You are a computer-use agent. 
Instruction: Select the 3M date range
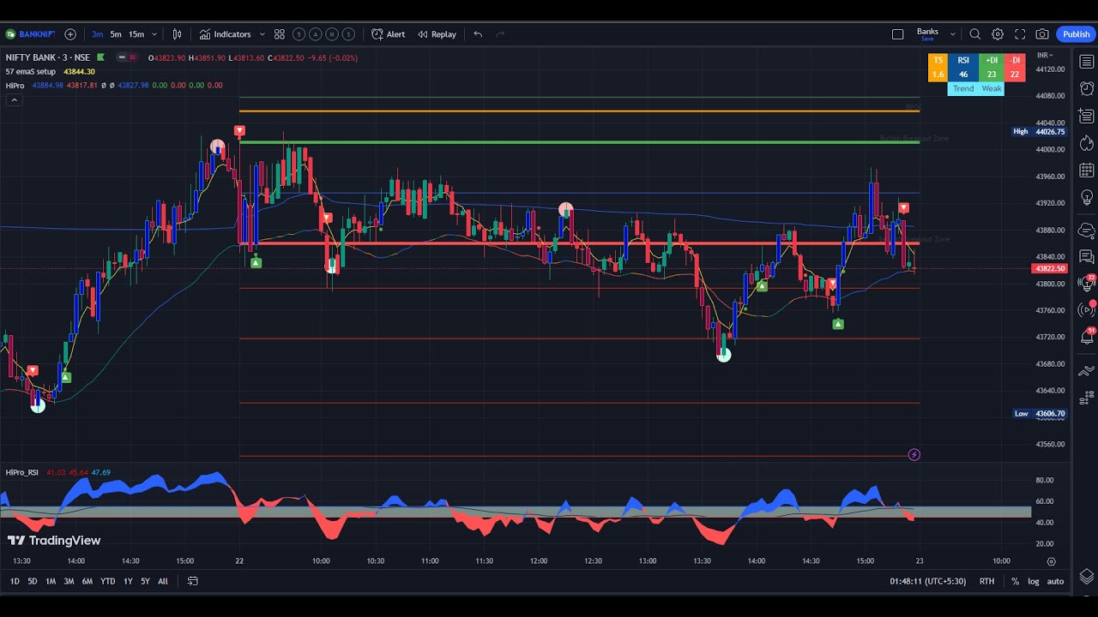coord(69,581)
